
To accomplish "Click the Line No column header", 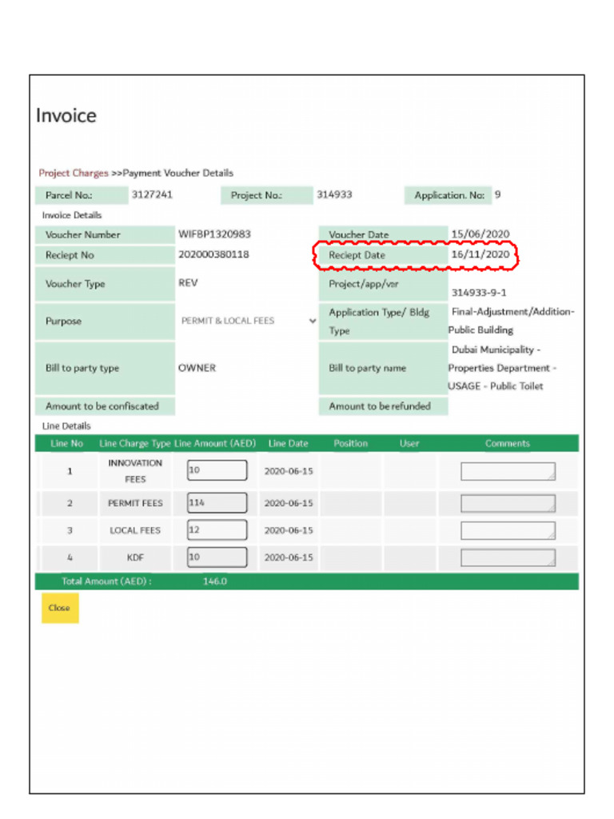I will point(67,443).
